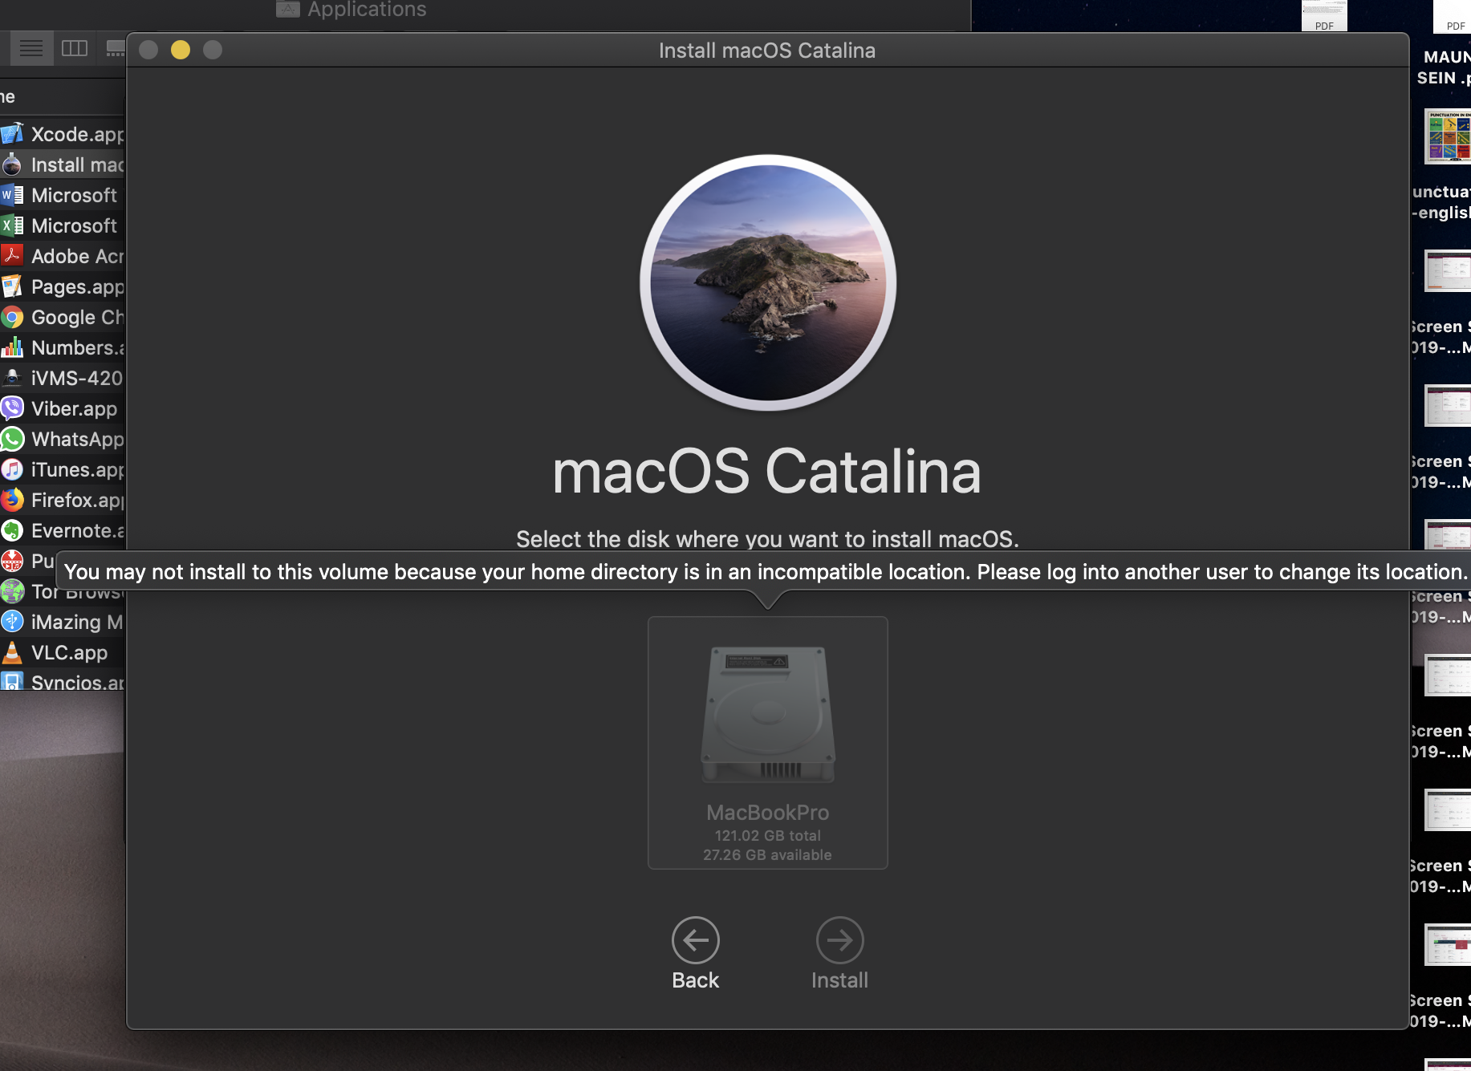
Task: Click the Xcode.app name in Finder list
Action: tap(78, 134)
